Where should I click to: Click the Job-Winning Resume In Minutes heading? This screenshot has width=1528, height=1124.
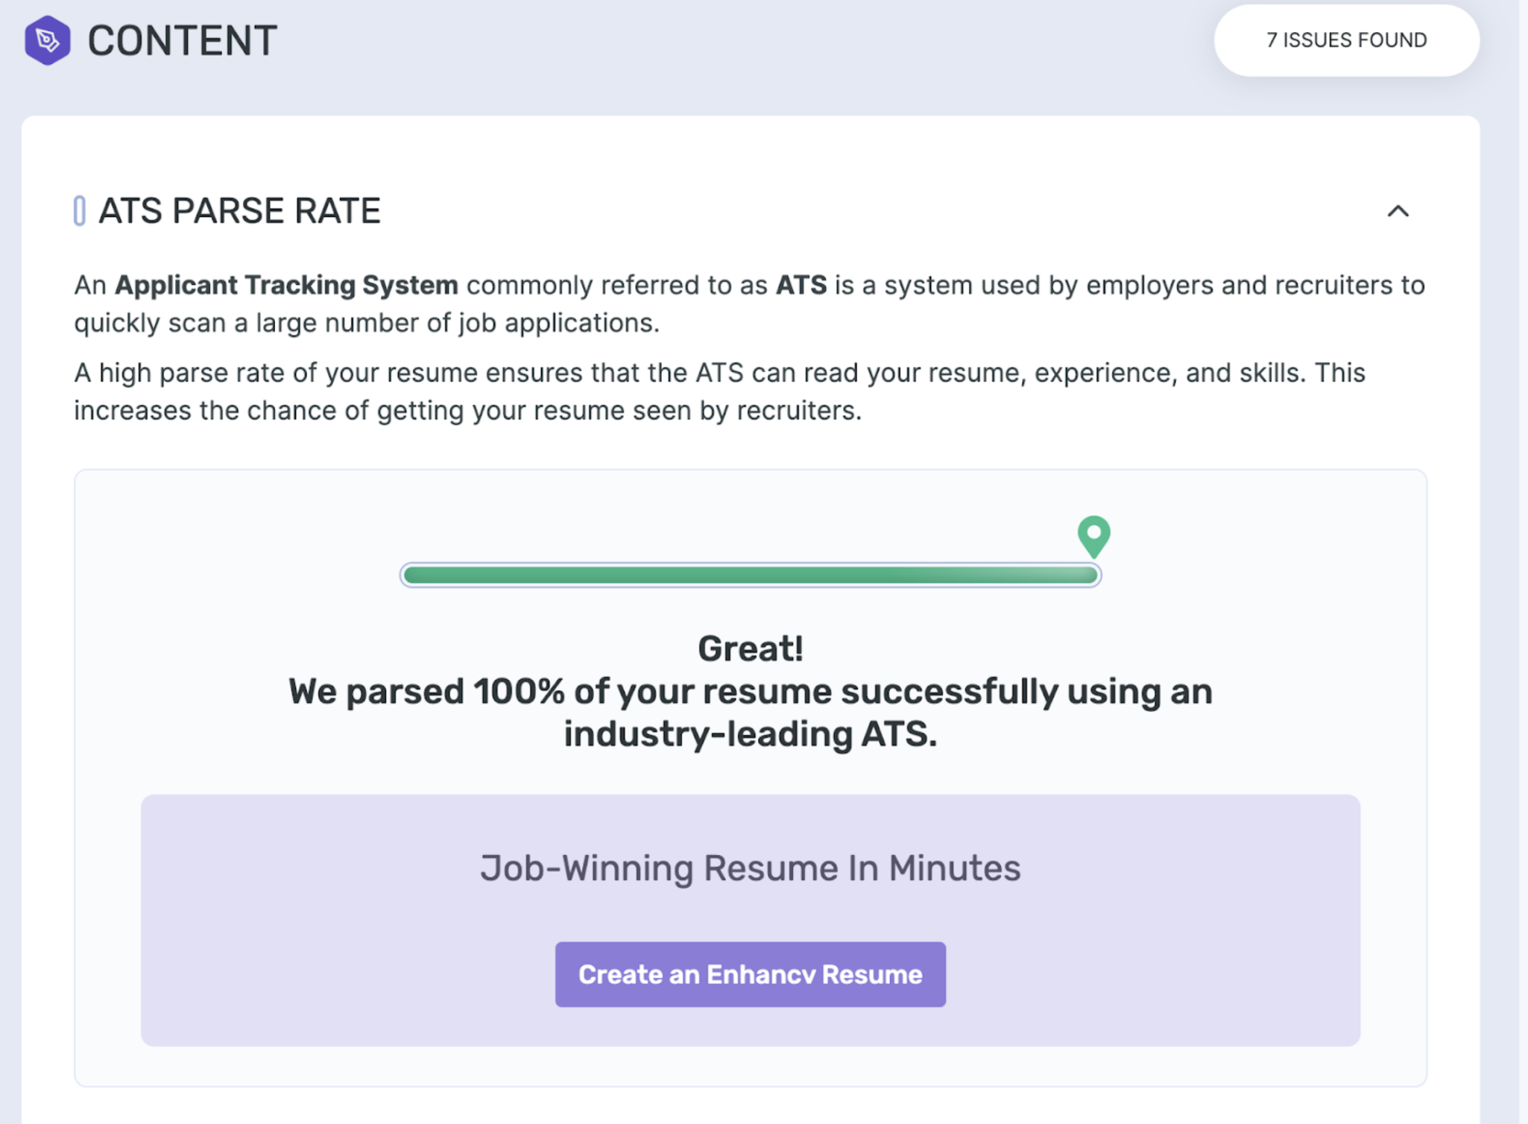(x=750, y=868)
